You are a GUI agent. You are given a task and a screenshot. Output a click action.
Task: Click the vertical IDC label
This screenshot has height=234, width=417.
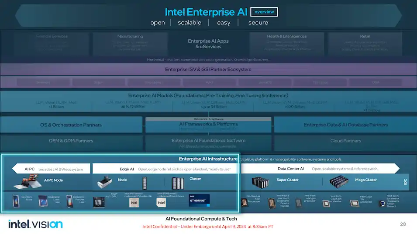[405, 182]
